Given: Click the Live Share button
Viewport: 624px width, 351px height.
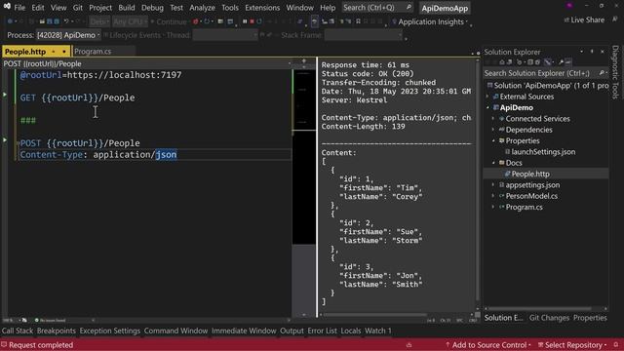Looking at the screenshot, I should click(584, 19).
